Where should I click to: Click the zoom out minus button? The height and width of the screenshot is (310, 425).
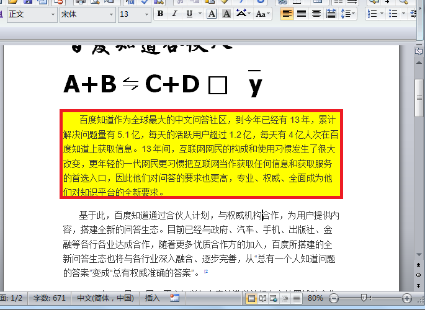coord(334,299)
